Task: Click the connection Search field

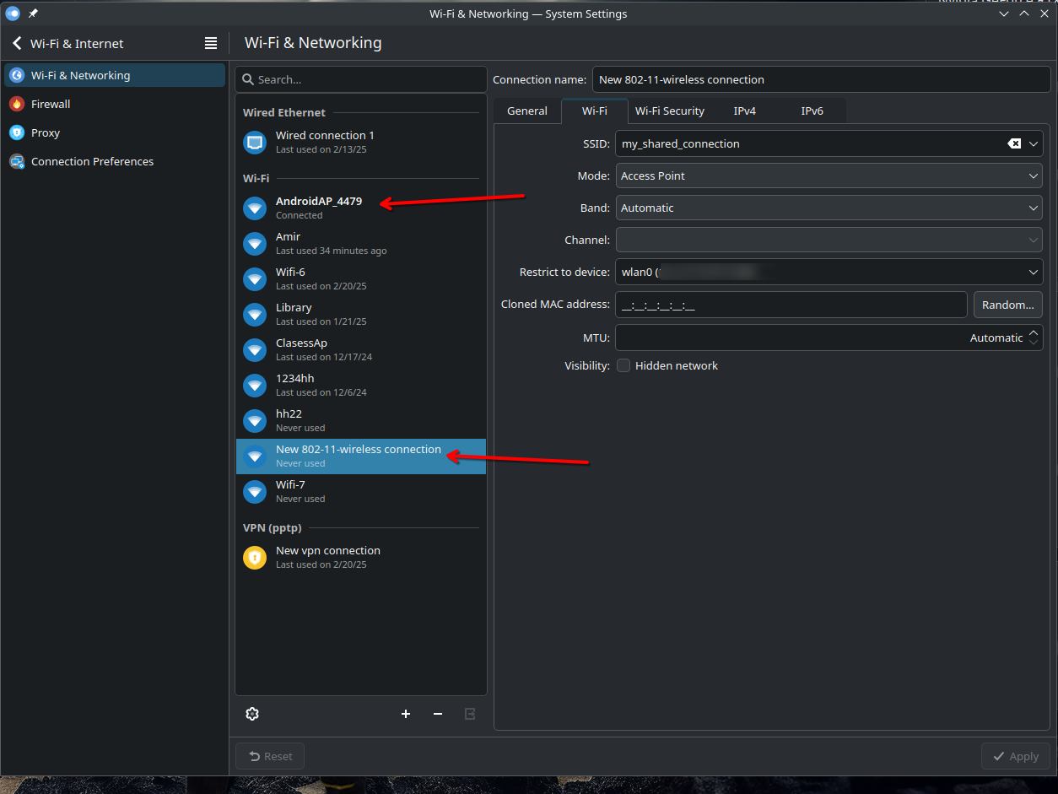Action: 361,79
